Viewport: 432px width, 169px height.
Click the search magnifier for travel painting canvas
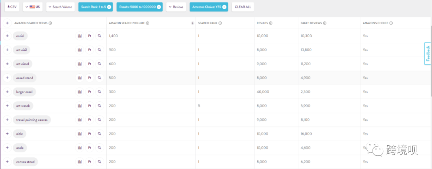[100, 120]
